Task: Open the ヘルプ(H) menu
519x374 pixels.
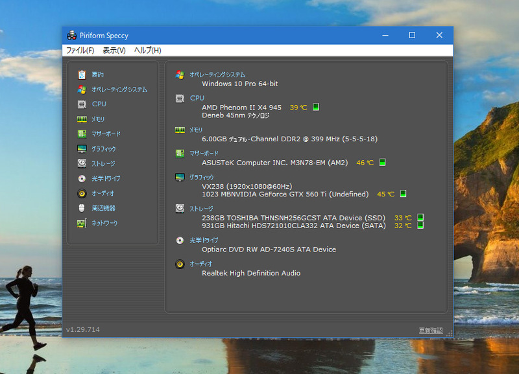Action: [148, 51]
